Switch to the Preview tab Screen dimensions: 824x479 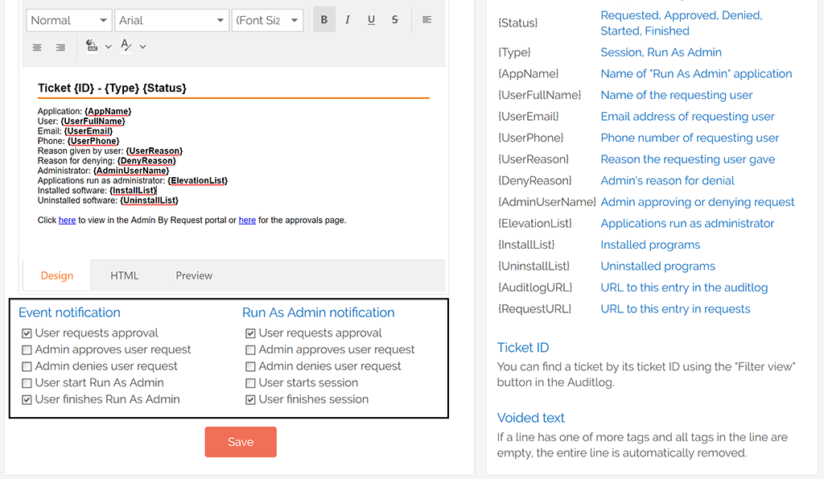194,275
